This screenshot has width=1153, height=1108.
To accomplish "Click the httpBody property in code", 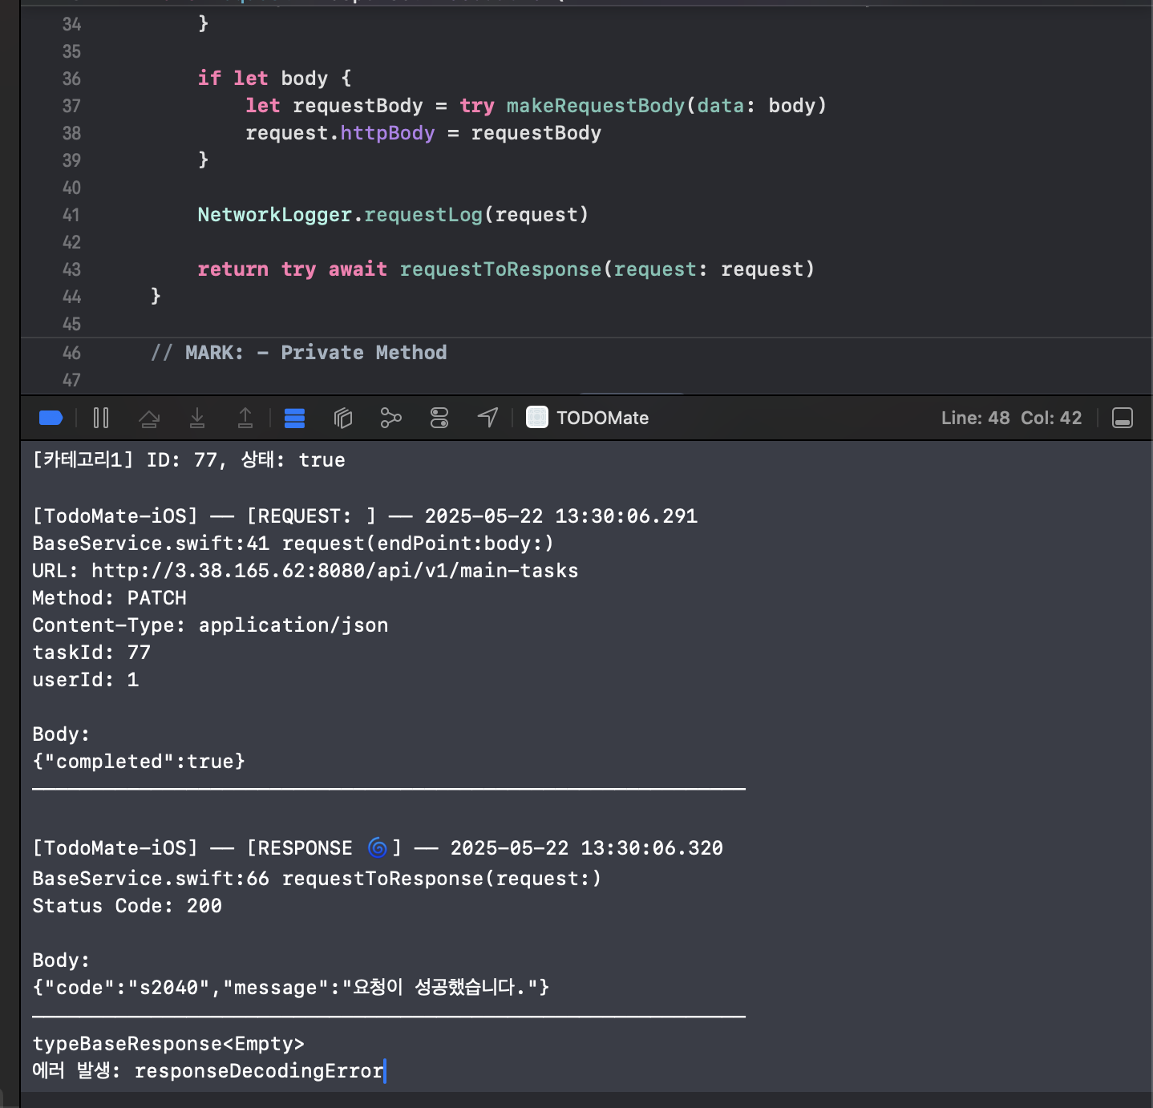I will 387,133.
